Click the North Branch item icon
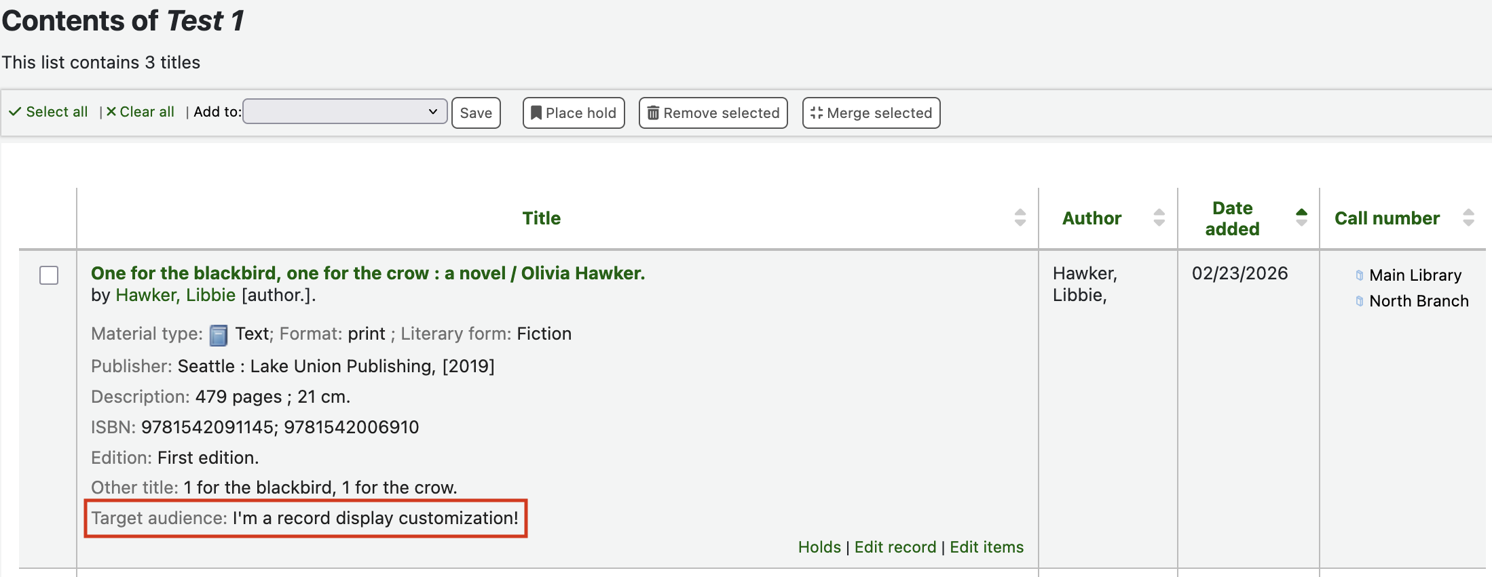The width and height of the screenshot is (1492, 577). tap(1359, 301)
